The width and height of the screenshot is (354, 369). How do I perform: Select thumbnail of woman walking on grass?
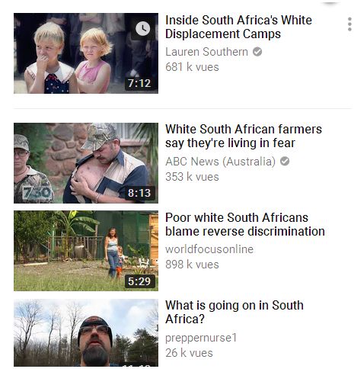point(86,251)
